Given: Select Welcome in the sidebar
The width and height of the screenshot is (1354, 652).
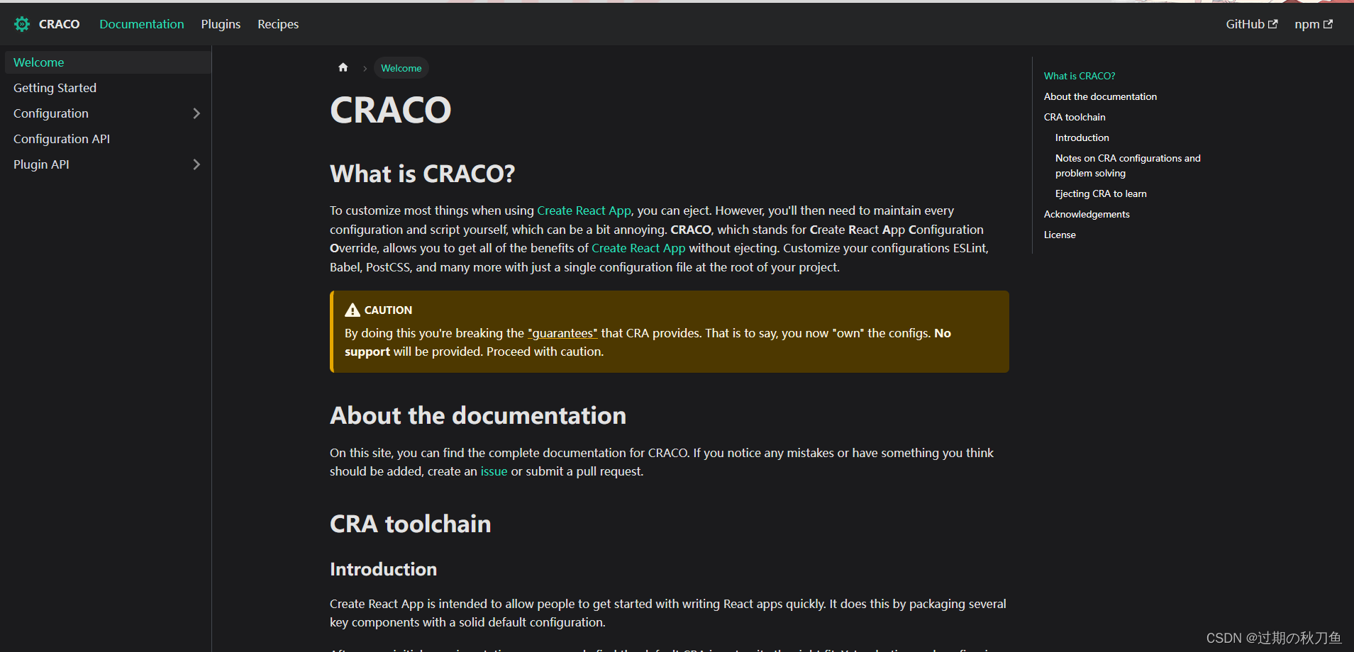Looking at the screenshot, I should pos(38,62).
